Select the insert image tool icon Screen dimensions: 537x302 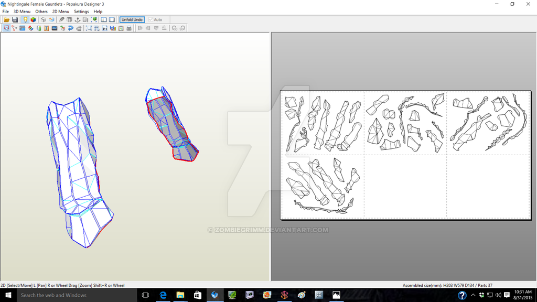55,28
